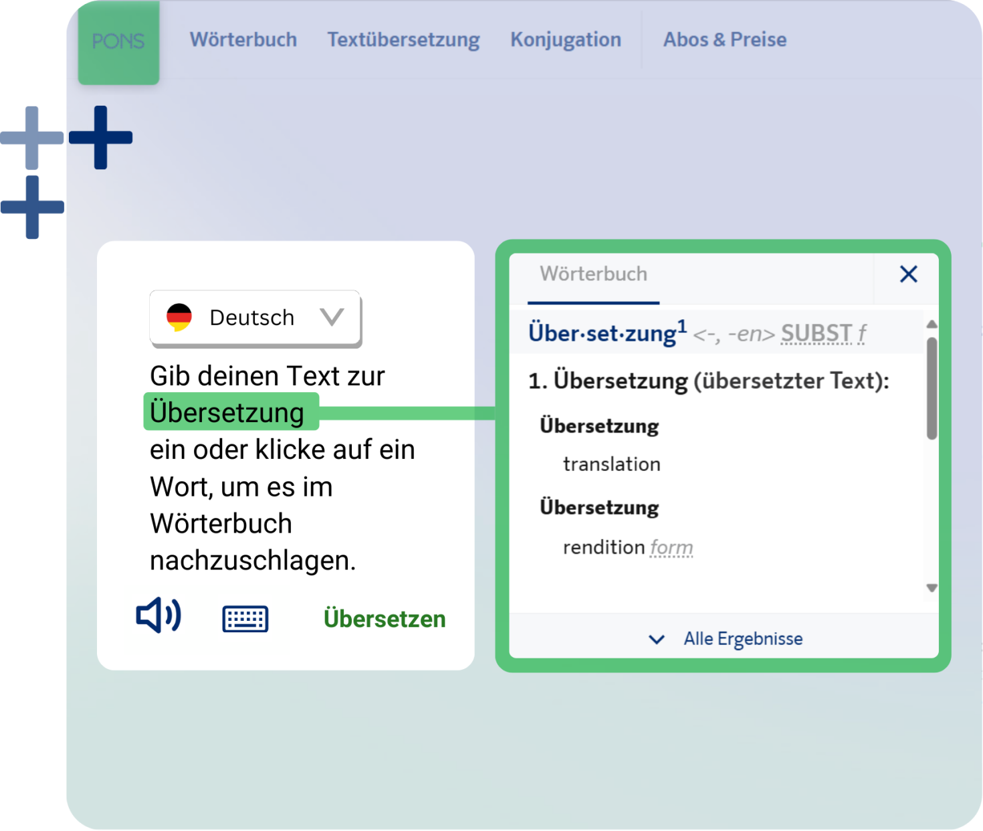Screen dimensions: 983x831
Task: Open the Deutsch language dropdown
Action: (x=255, y=317)
